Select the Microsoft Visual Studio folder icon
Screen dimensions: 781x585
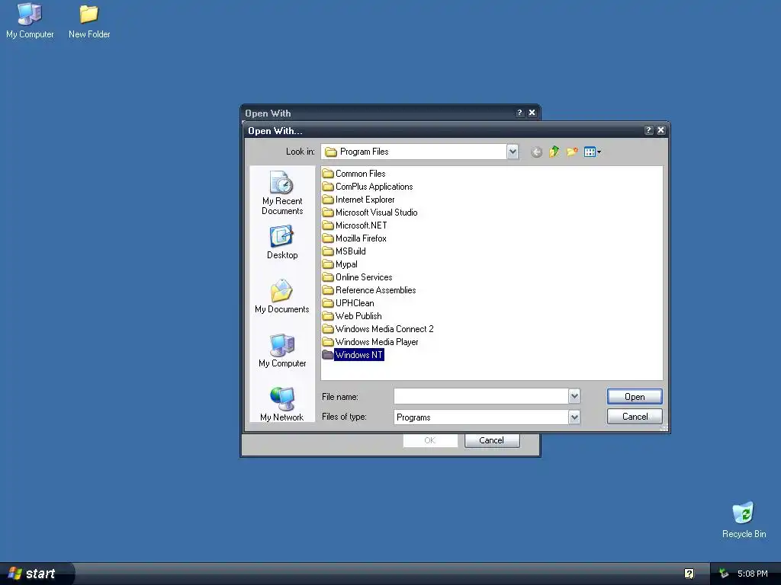coord(327,213)
